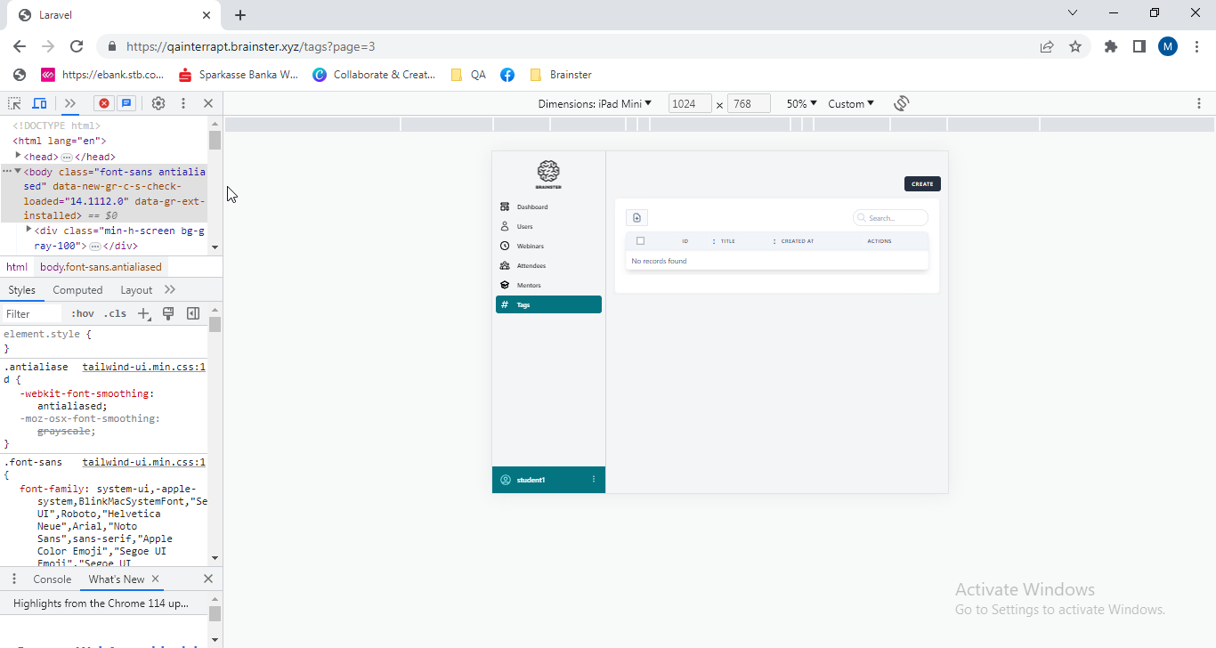Switch to the Console drawer tab

pyautogui.click(x=52, y=579)
